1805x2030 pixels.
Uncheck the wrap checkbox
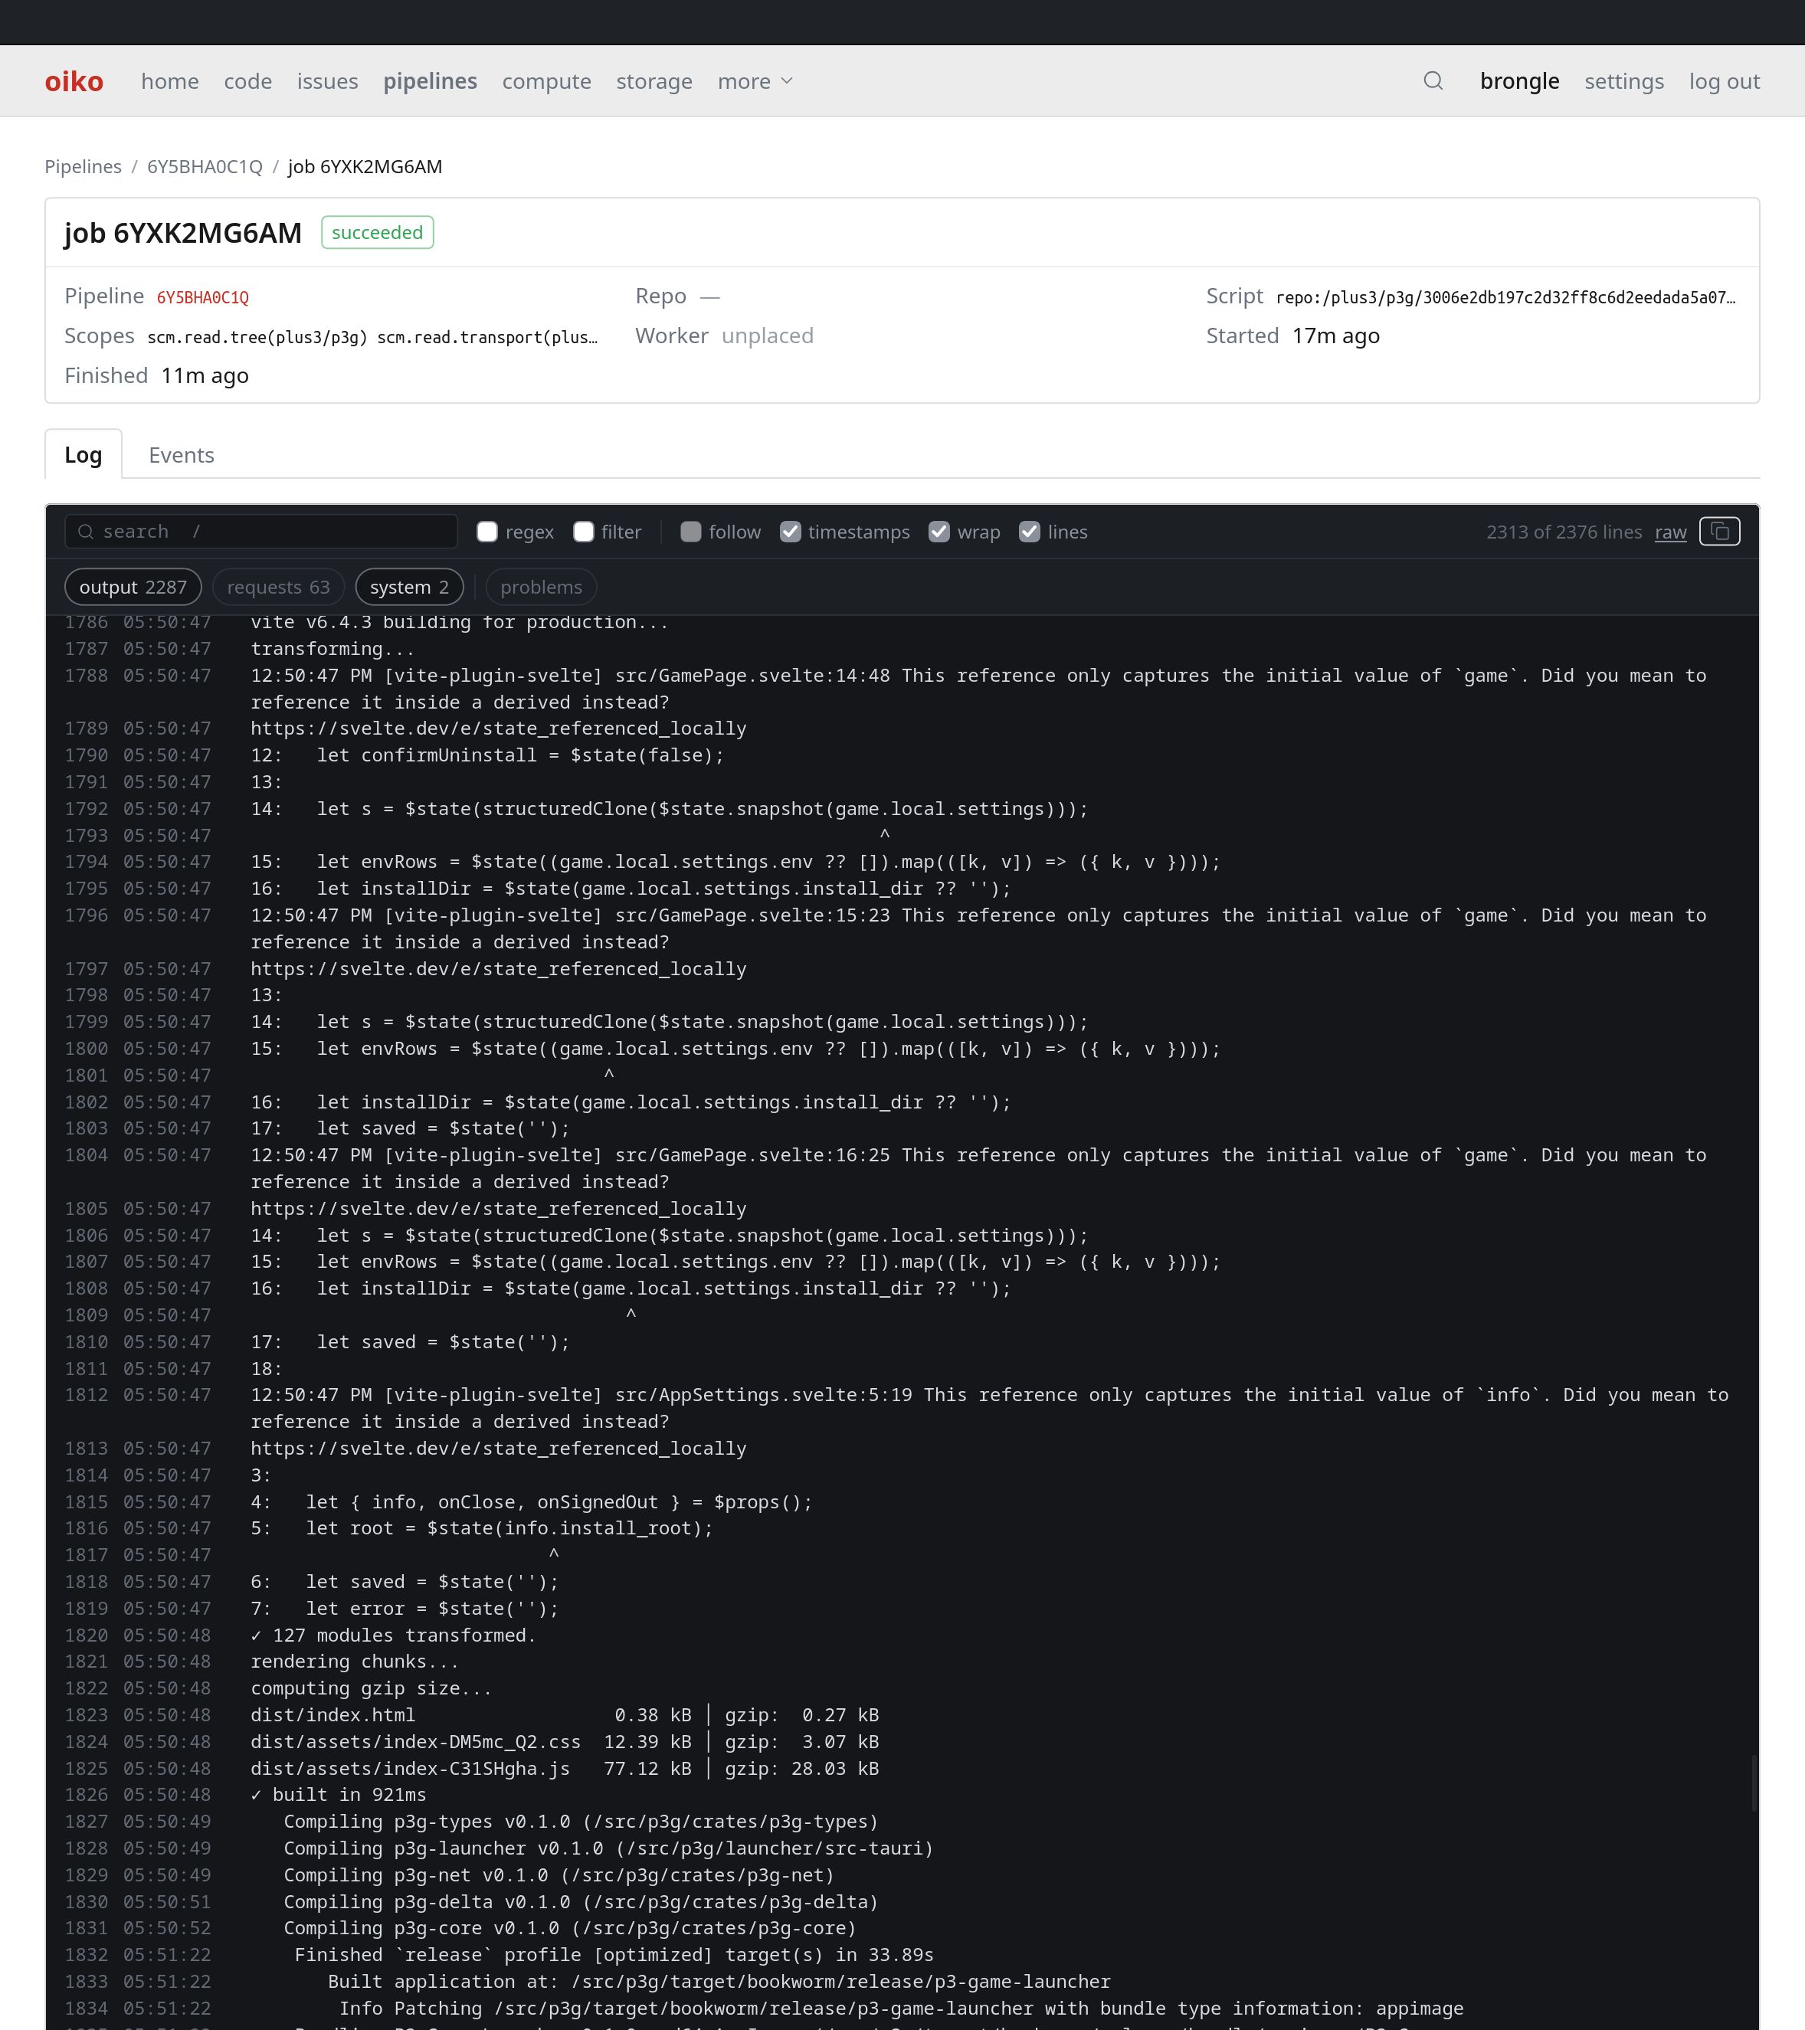[939, 532]
